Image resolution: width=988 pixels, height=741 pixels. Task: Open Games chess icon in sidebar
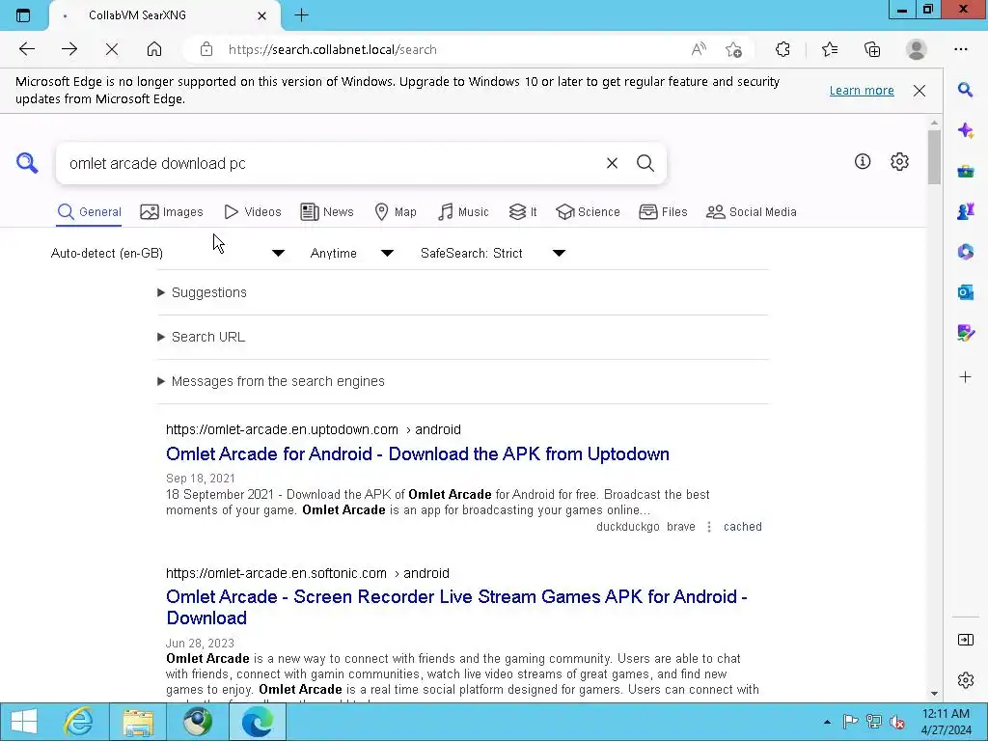point(965,211)
